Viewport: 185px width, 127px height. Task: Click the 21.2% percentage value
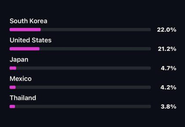(x=167, y=49)
